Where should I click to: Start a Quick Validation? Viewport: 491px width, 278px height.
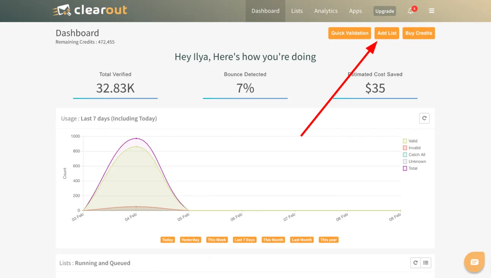tap(350, 33)
